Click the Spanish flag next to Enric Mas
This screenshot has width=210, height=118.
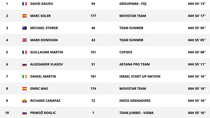[x=24, y=89]
